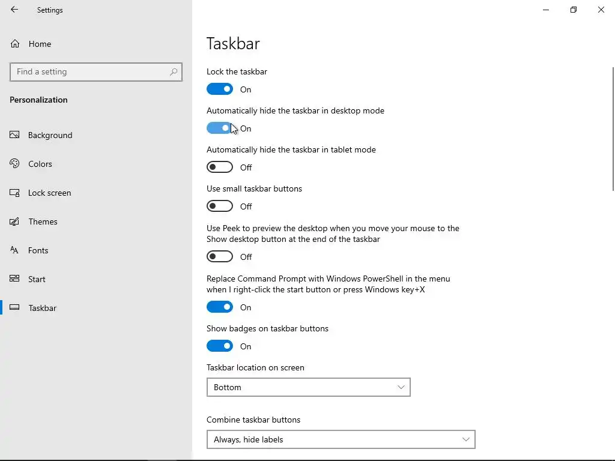
Task: Click the search magnifier icon
Action: tap(174, 72)
